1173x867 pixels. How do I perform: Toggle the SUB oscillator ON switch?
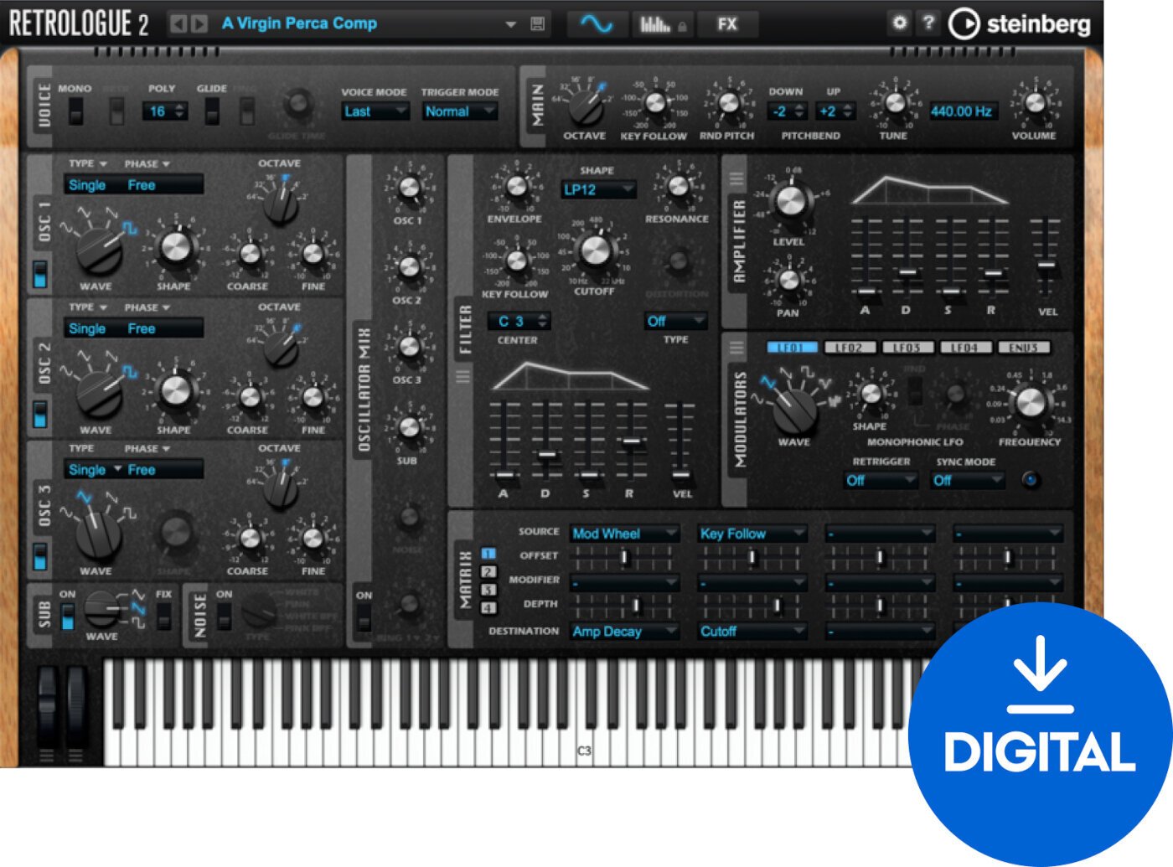69,614
